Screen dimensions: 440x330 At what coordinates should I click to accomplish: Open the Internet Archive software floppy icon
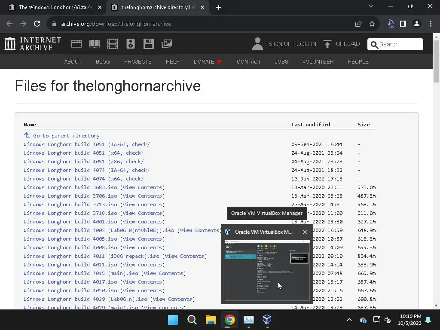point(148,44)
